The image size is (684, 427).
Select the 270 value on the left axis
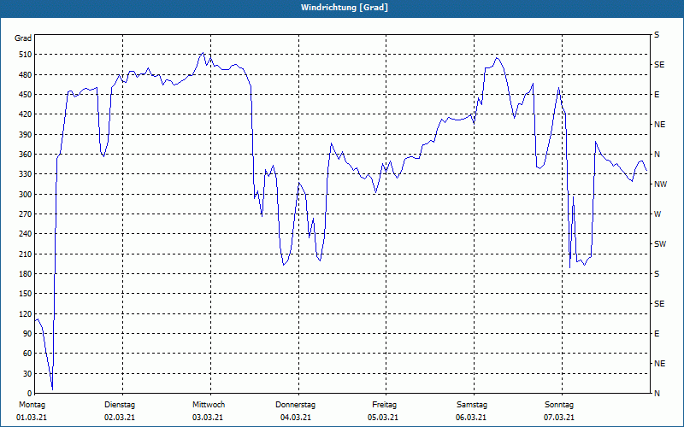point(25,214)
